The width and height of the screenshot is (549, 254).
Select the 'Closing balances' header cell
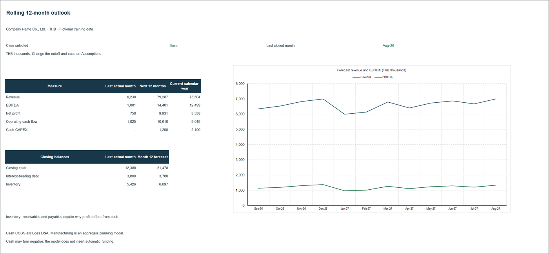(55, 157)
